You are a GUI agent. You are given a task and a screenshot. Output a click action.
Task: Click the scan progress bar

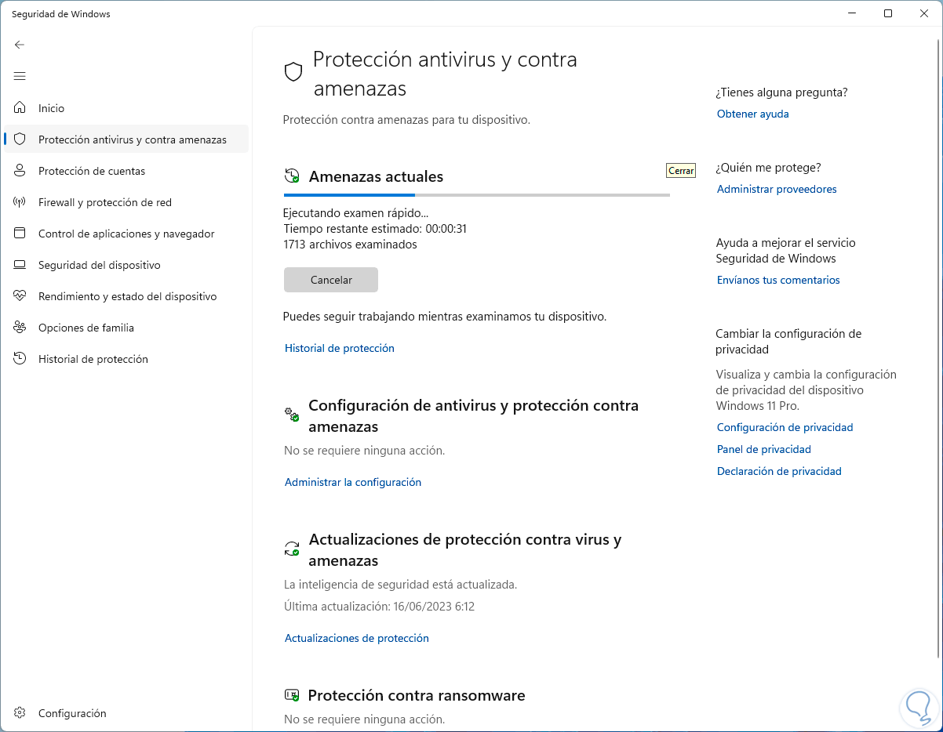pos(476,194)
